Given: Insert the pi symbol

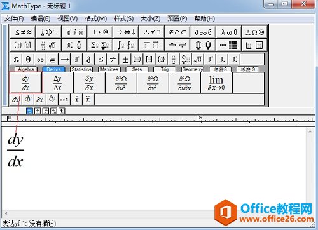Looking at the screenshot, I should pyautogui.click(x=16, y=59).
